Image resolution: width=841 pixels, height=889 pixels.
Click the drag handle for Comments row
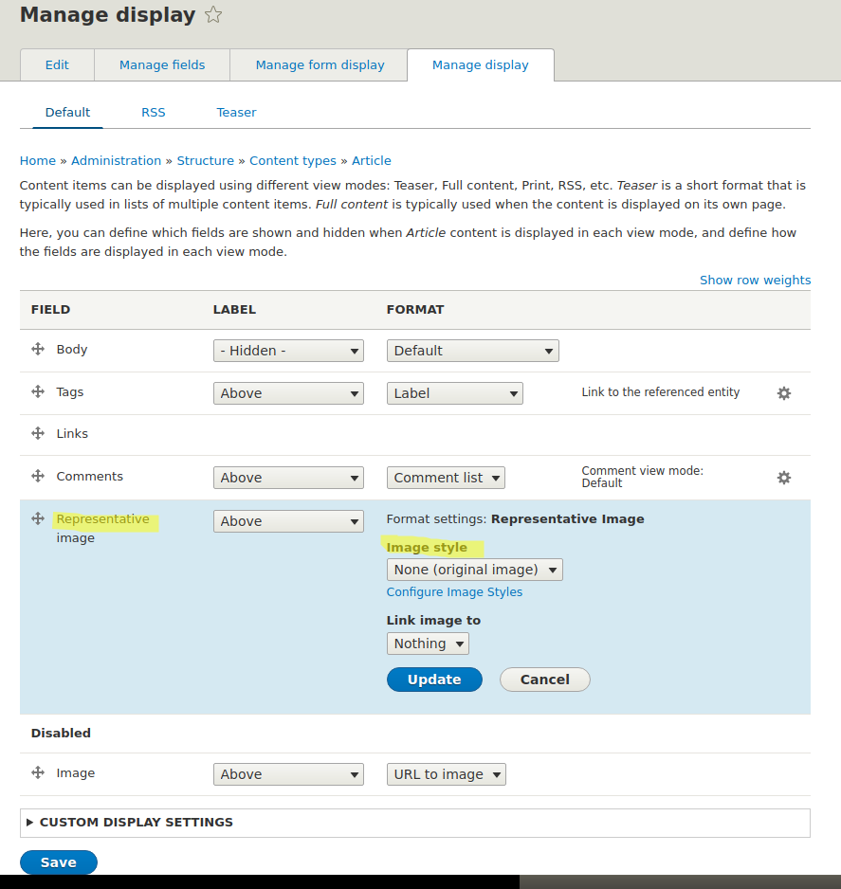[x=38, y=476]
